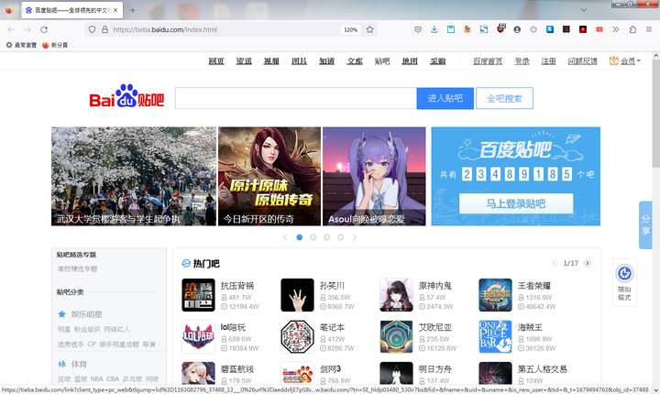Open the 武汉大学赏樱 banner image

(134, 176)
